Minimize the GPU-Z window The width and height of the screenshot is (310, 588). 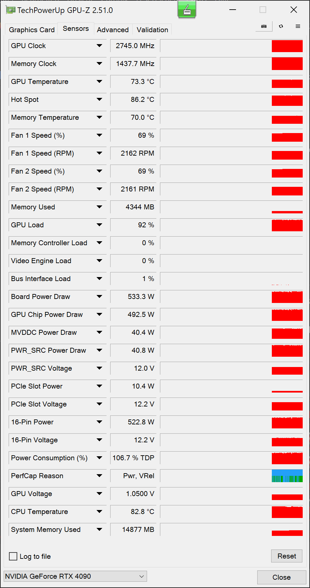[x=233, y=10]
